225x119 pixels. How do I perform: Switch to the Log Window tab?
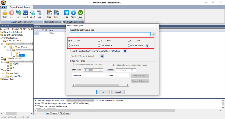pos(51,113)
